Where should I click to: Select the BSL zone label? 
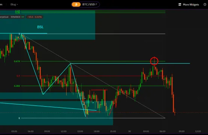pos(40,27)
